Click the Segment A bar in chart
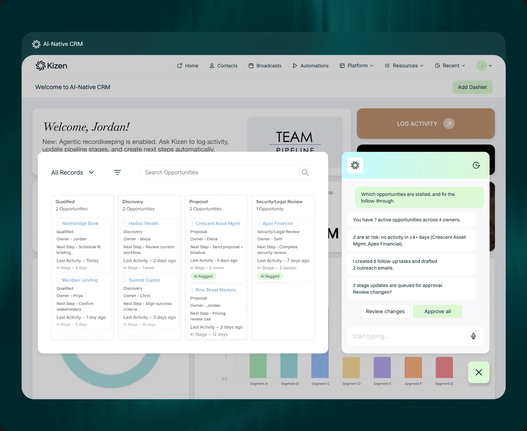Viewport: 527px width, 431px height. 258,366
